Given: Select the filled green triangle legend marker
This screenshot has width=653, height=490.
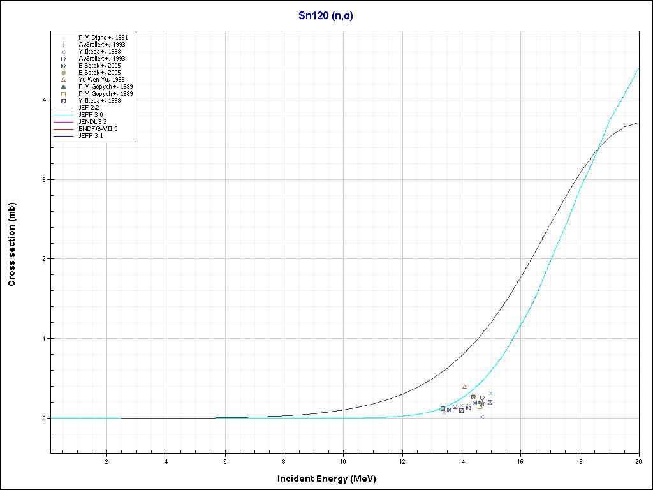Looking at the screenshot, I should coord(63,87).
